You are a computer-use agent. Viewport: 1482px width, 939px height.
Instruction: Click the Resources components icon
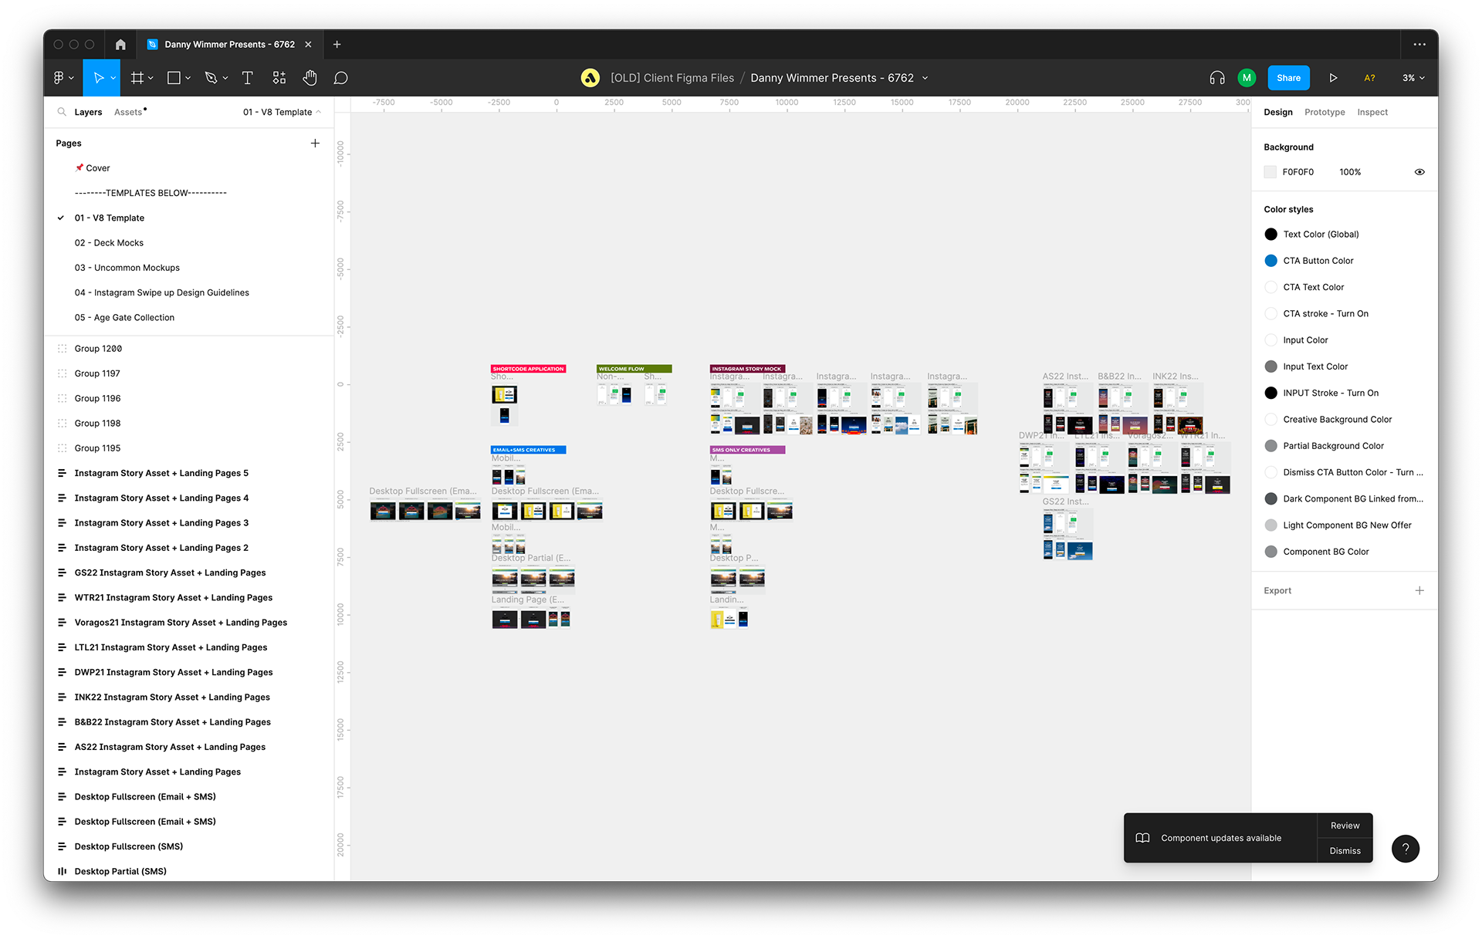click(x=279, y=78)
